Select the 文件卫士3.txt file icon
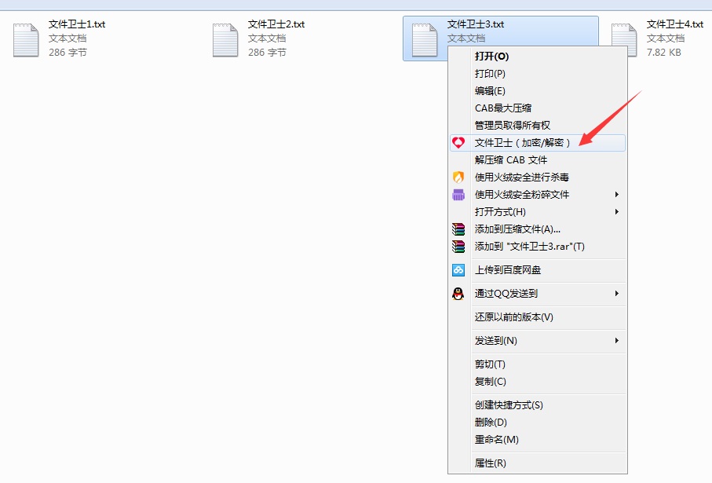Screen dimensions: 712x483 click(425, 40)
